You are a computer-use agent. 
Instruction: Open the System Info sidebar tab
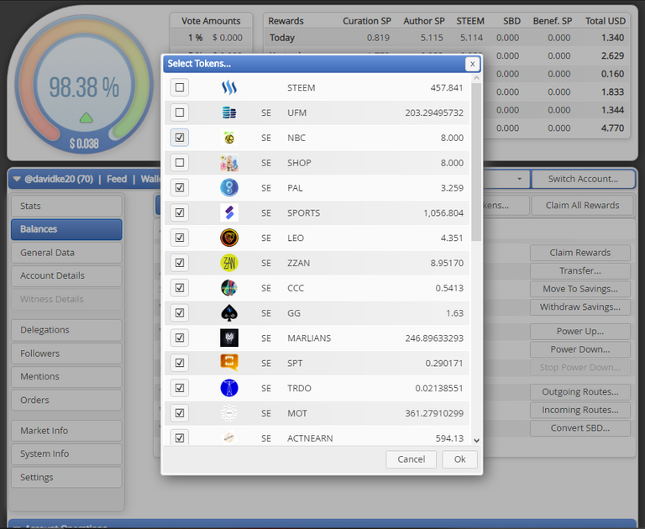click(66, 453)
